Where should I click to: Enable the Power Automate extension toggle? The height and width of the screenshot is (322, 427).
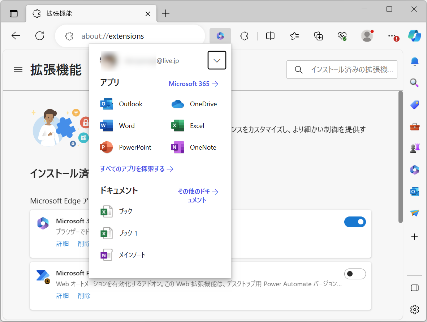pos(355,274)
